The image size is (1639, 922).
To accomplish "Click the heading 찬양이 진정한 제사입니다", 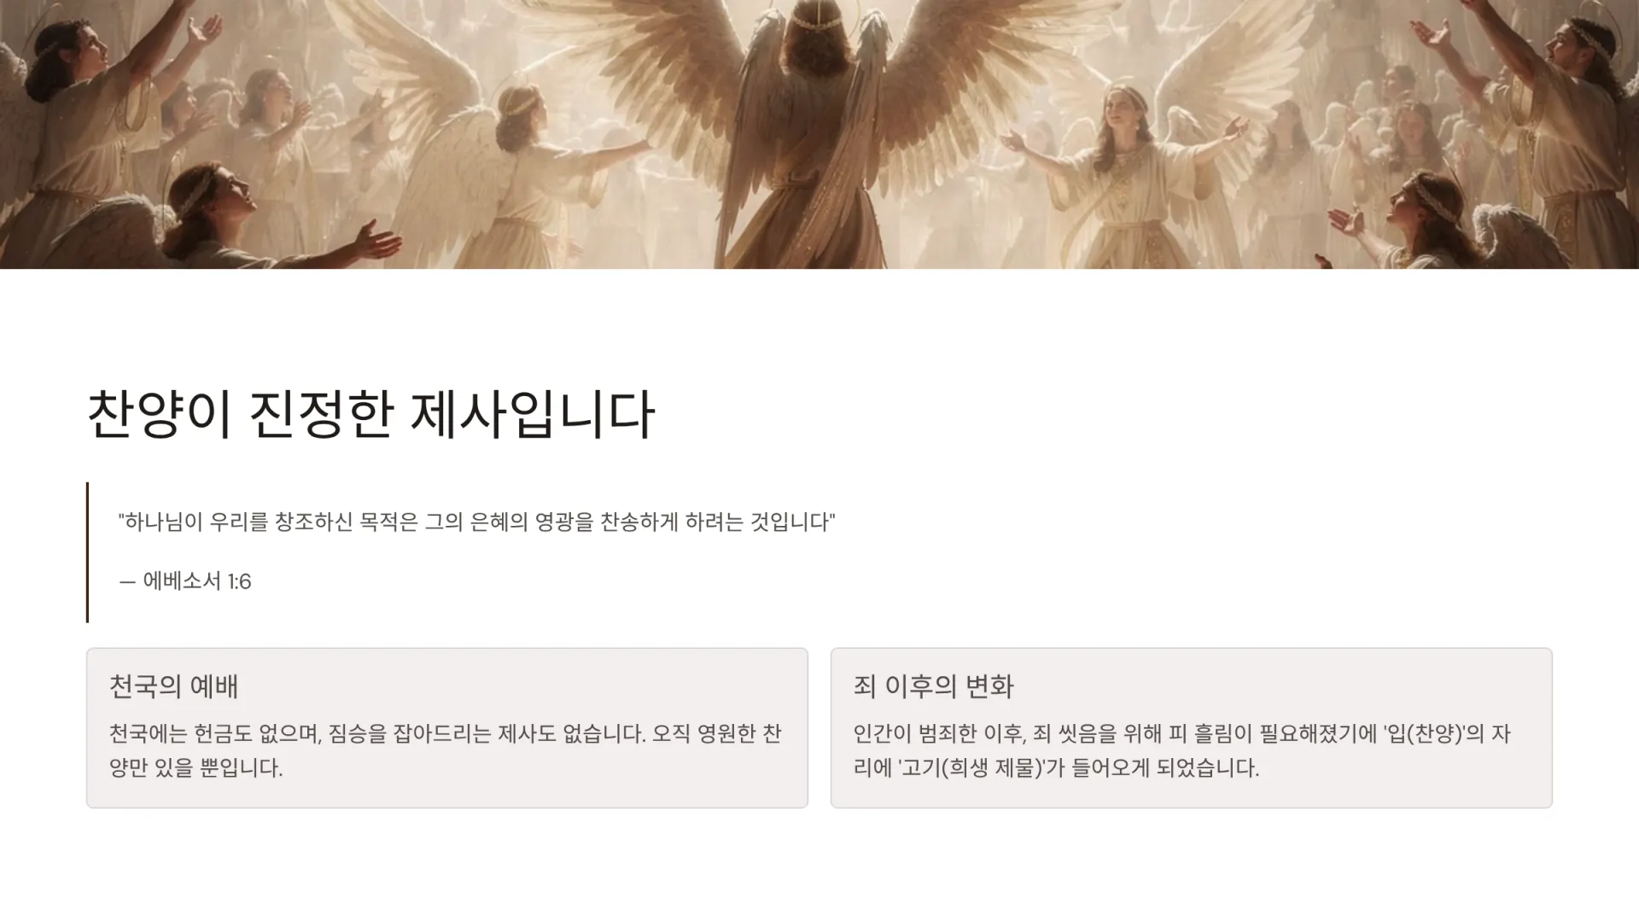I will 371,415.
